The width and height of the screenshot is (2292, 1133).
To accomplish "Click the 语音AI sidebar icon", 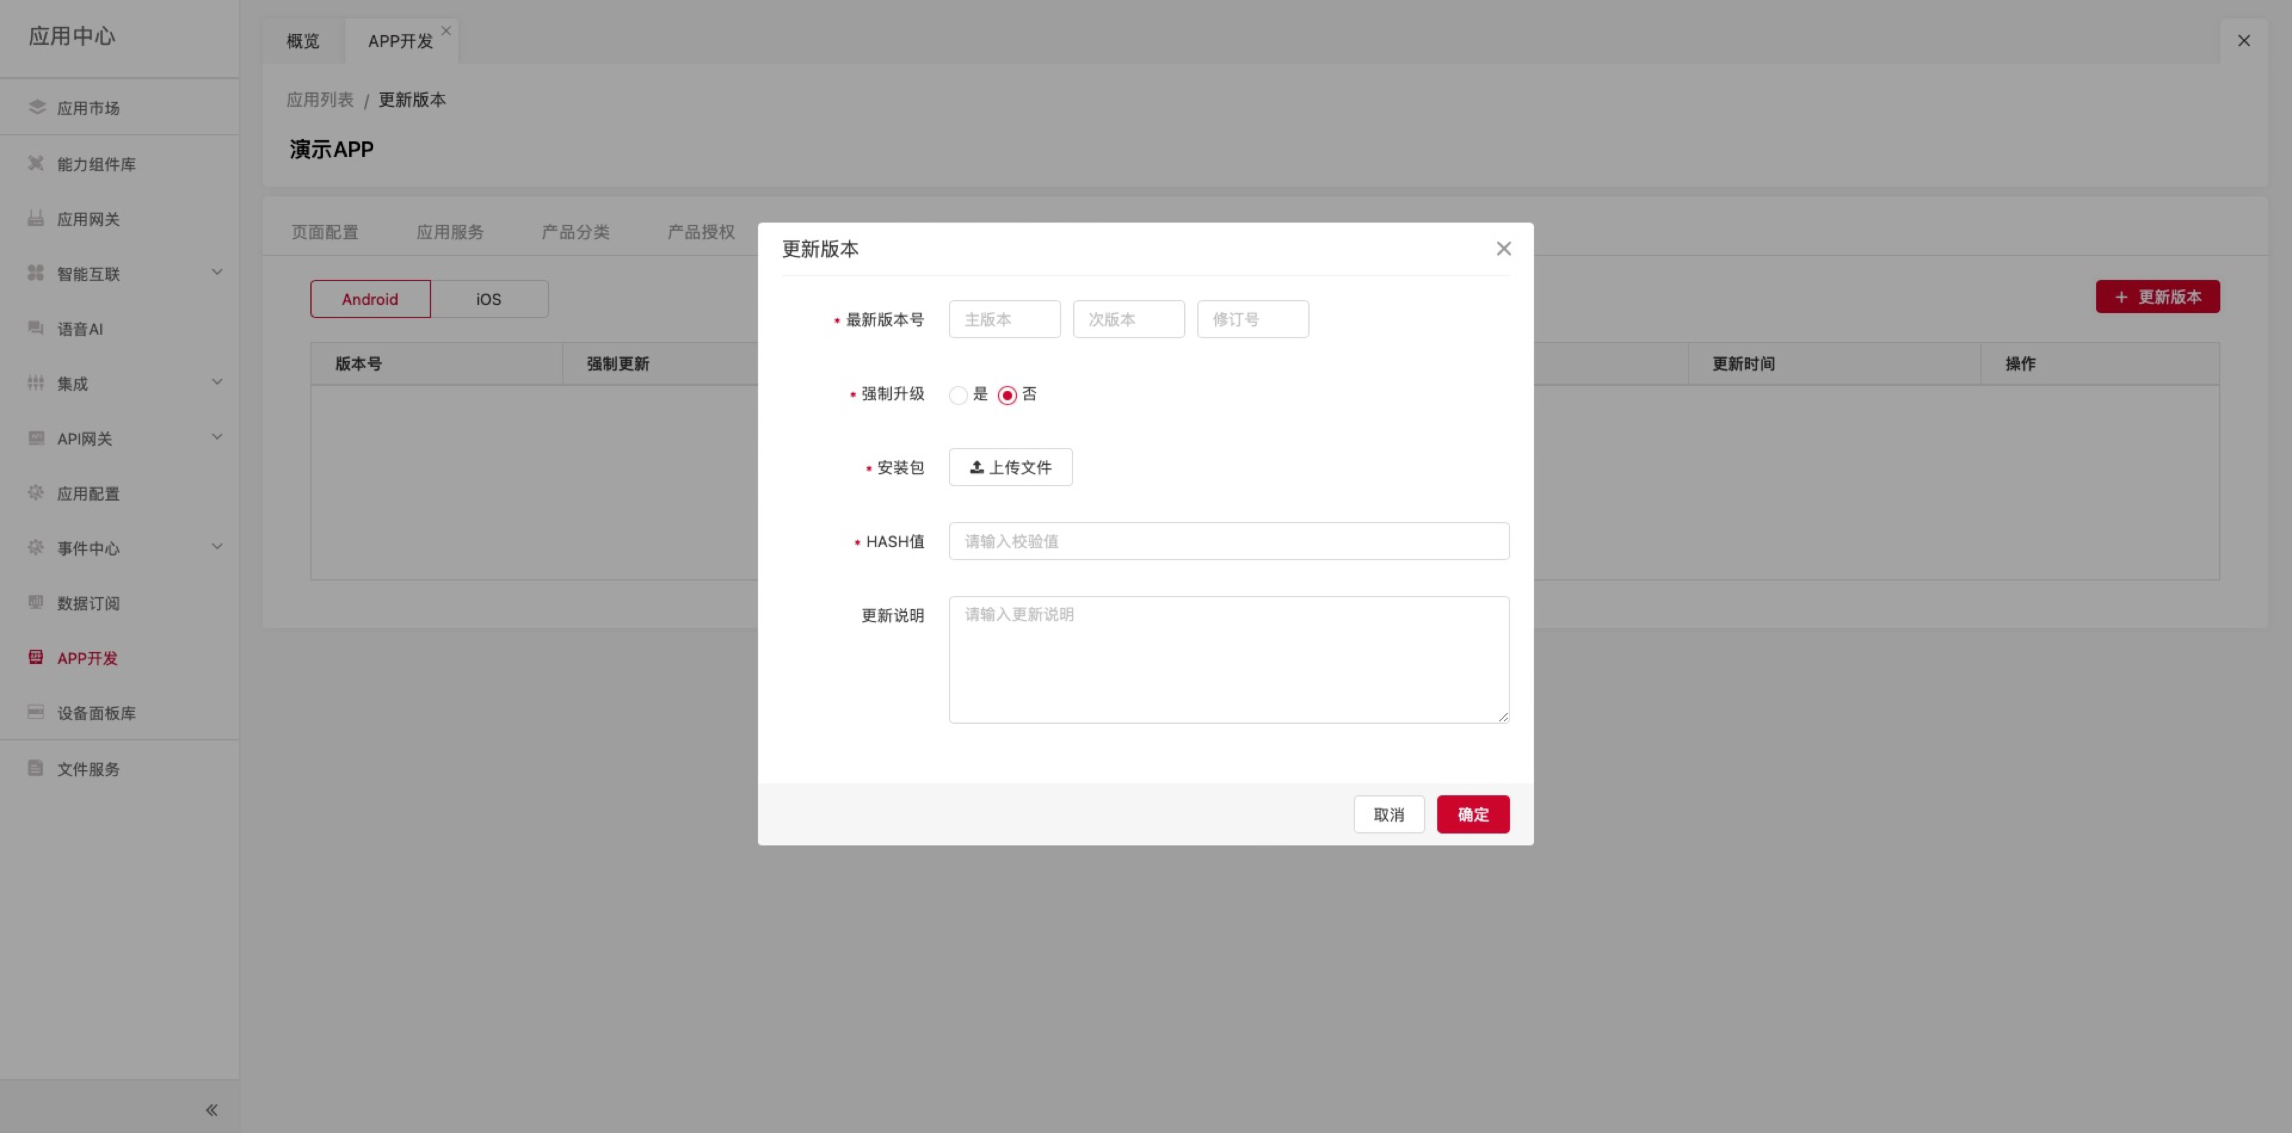I will point(36,328).
